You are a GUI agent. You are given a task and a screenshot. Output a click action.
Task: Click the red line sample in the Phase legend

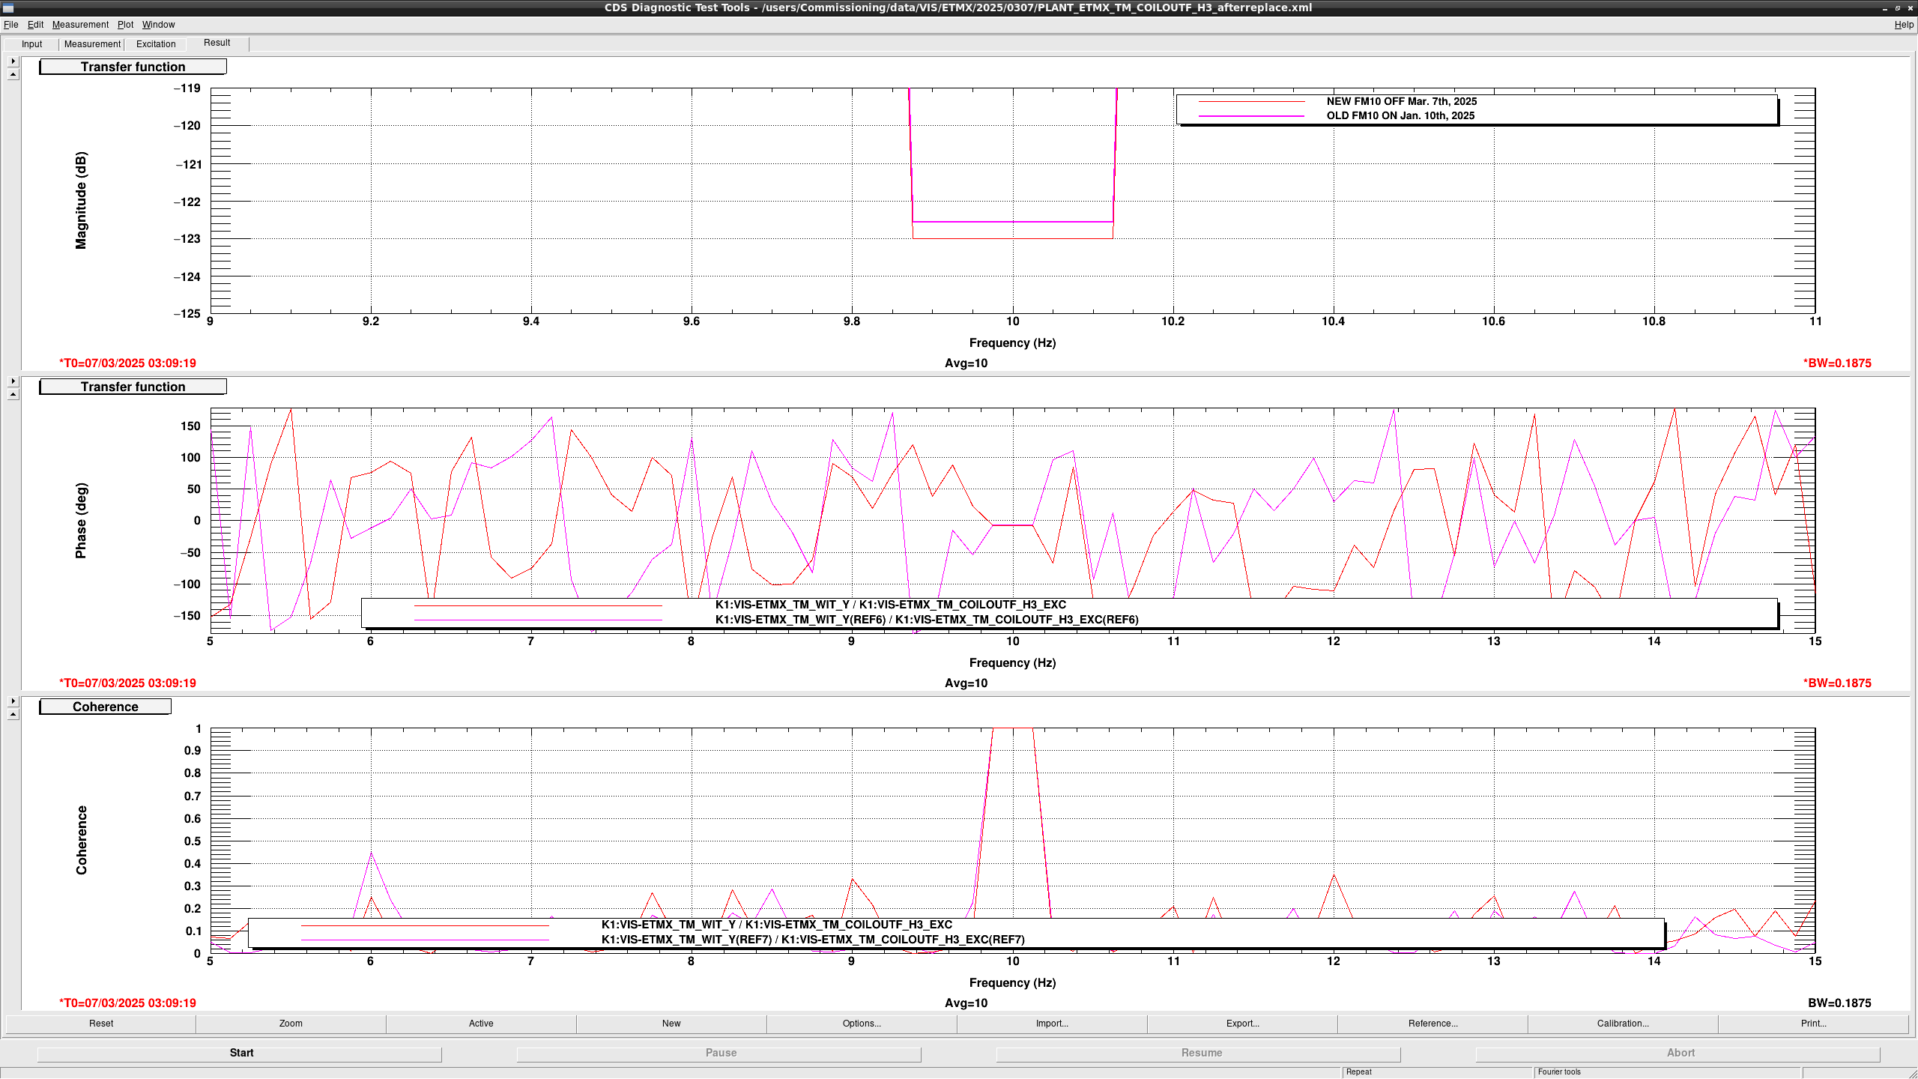coord(538,605)
